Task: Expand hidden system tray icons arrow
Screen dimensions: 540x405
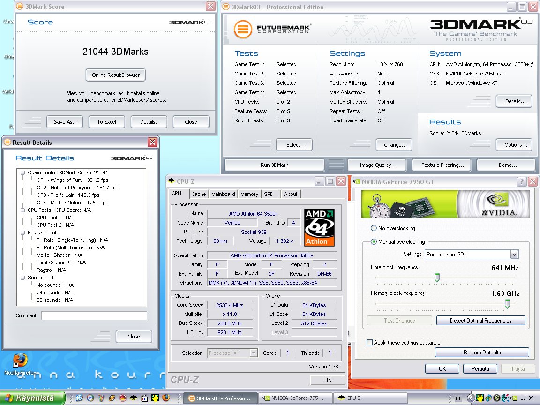Action: [471, 398]
